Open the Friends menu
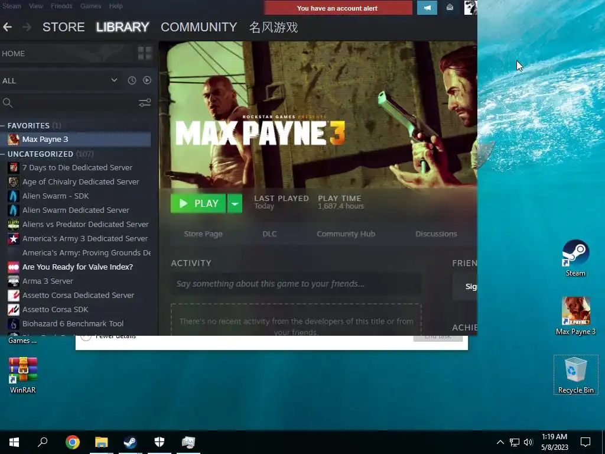The width and height of the screenshot is (605, 454). point(61,6)
